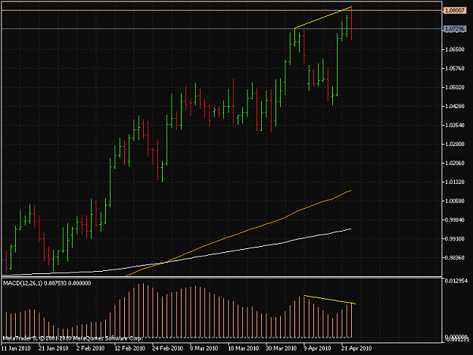Image resolution: width=473 pixels, height=355 pixels.
Task: Click the orange moving average line
Action: pyautogui.click(x=238, y=233)
